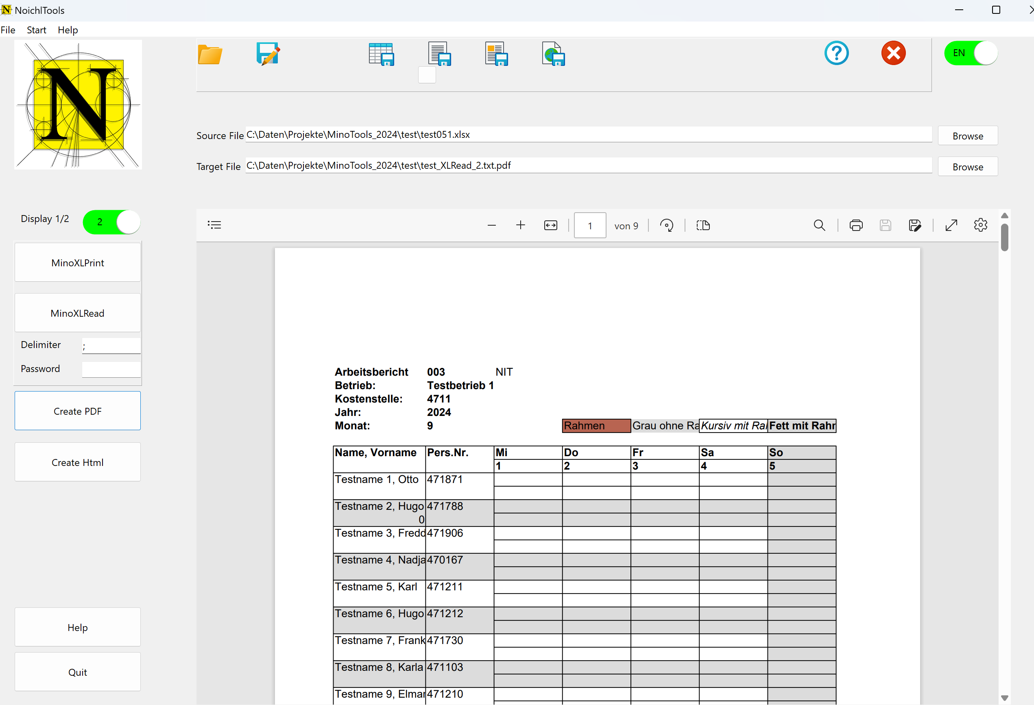Viewport: 1034px width, 705px height.
Task: Click the save web page globe icon
Action: point(554,54)
